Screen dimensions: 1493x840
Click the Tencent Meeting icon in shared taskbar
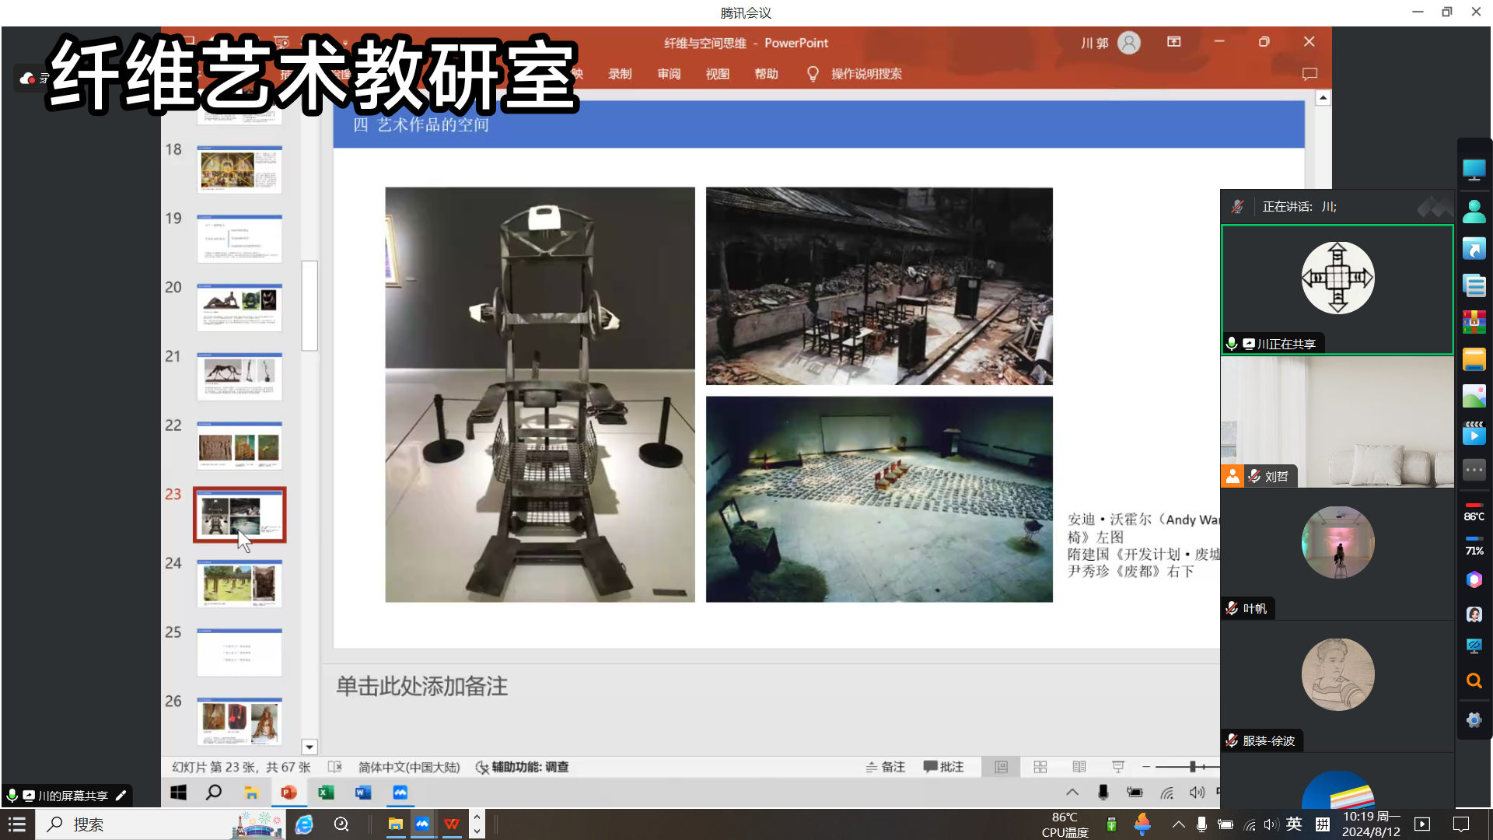point(400,793)
